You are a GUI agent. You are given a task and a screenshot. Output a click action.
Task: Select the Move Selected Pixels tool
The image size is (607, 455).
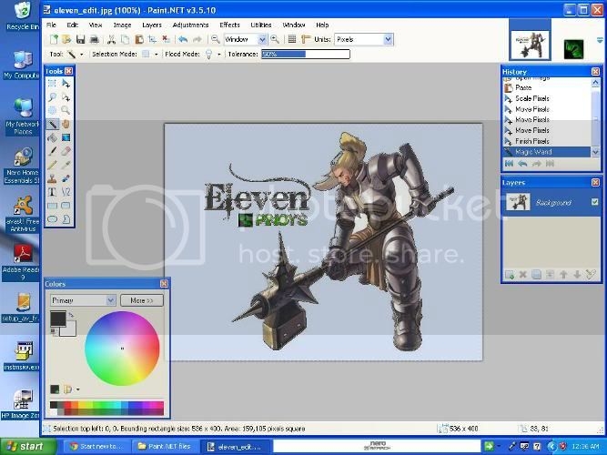(x=66, y=83)
